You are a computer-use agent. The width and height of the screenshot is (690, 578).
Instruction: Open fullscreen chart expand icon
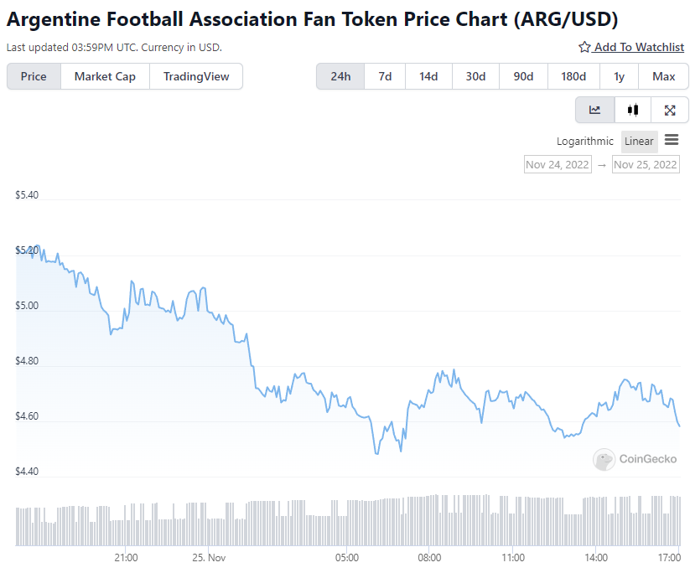click(x=670, y=110)
